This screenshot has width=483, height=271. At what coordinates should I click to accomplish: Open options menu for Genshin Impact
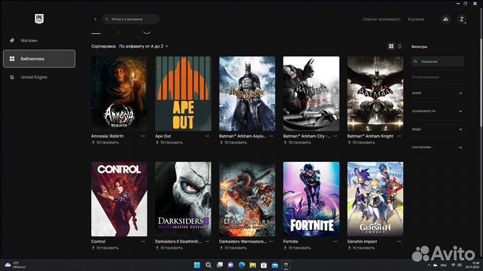pos(399,242)
